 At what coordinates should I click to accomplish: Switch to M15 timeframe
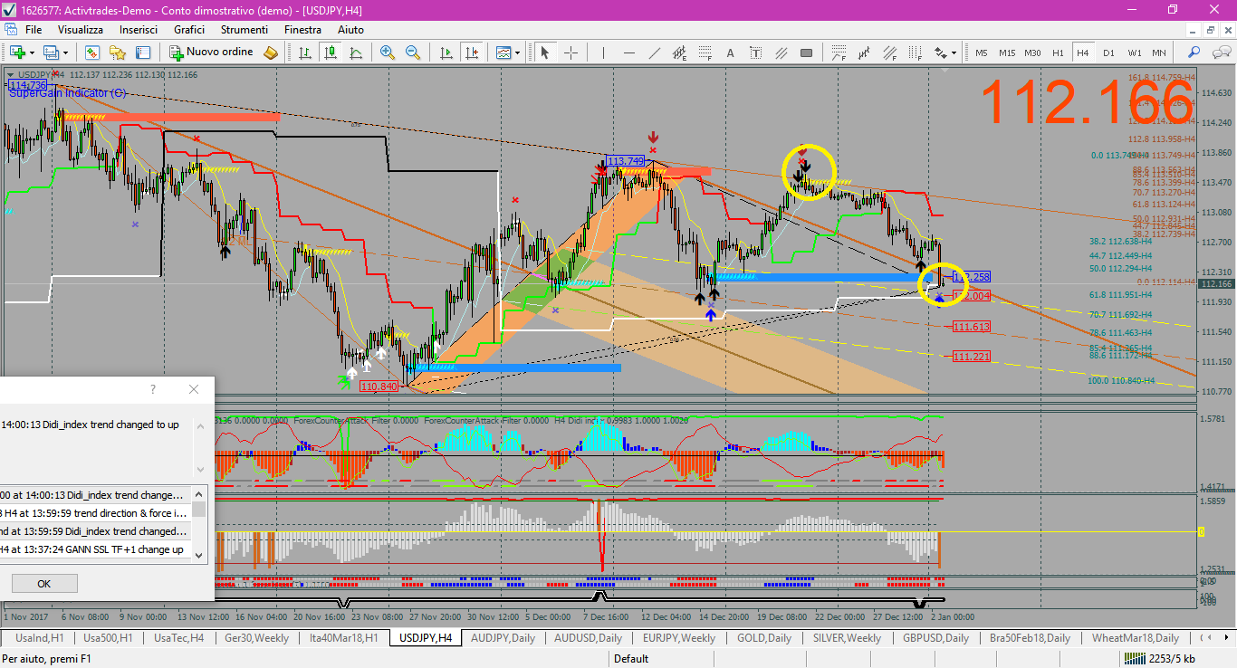[x=1007, y=52]
